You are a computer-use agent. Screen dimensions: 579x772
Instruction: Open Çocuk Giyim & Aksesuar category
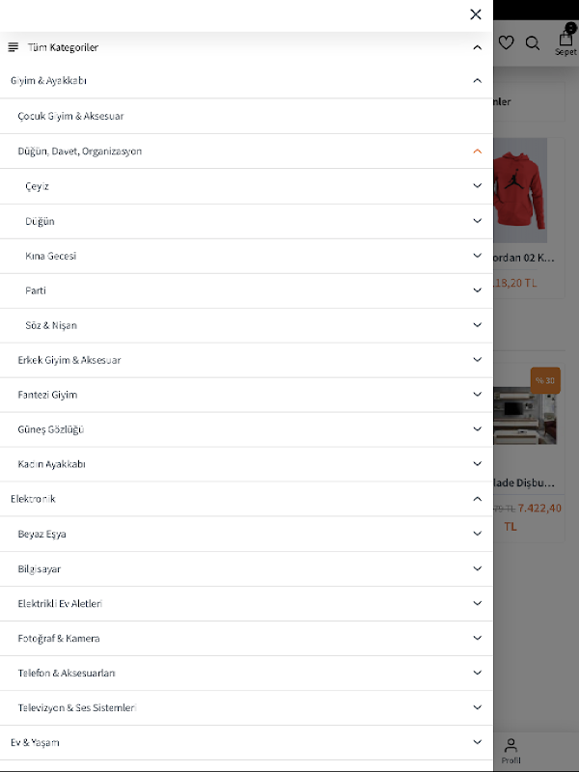(70, 117)
